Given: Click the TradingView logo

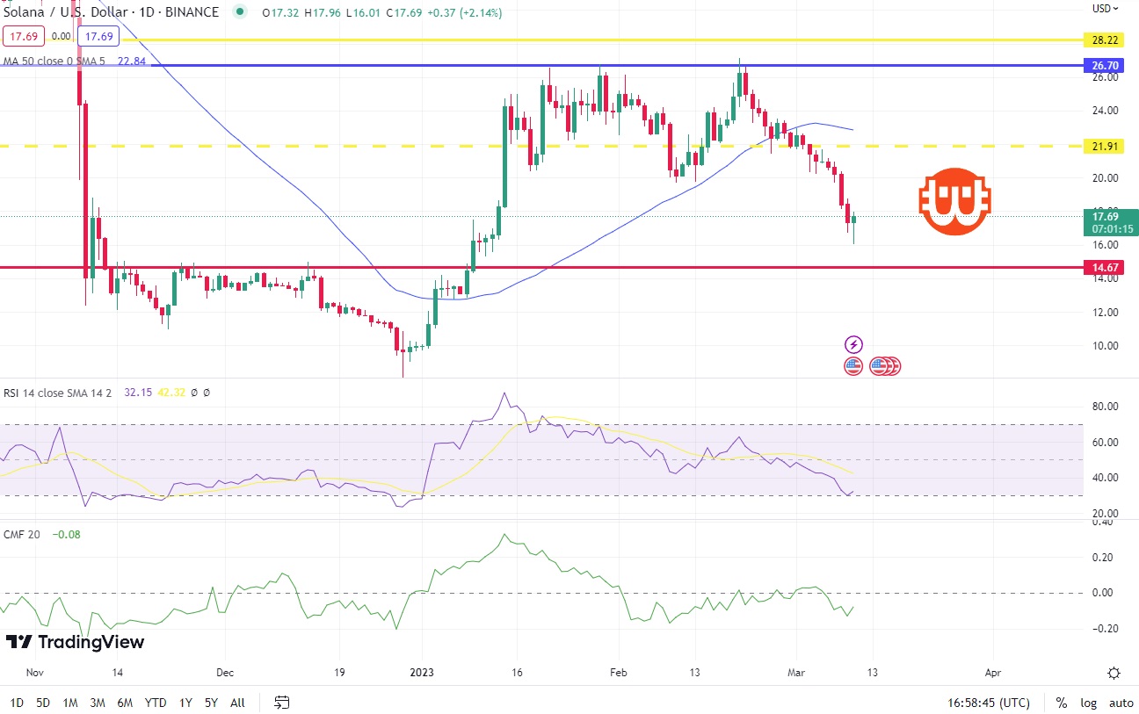Looking at the screenshot, I should click(x=75, y=642).
